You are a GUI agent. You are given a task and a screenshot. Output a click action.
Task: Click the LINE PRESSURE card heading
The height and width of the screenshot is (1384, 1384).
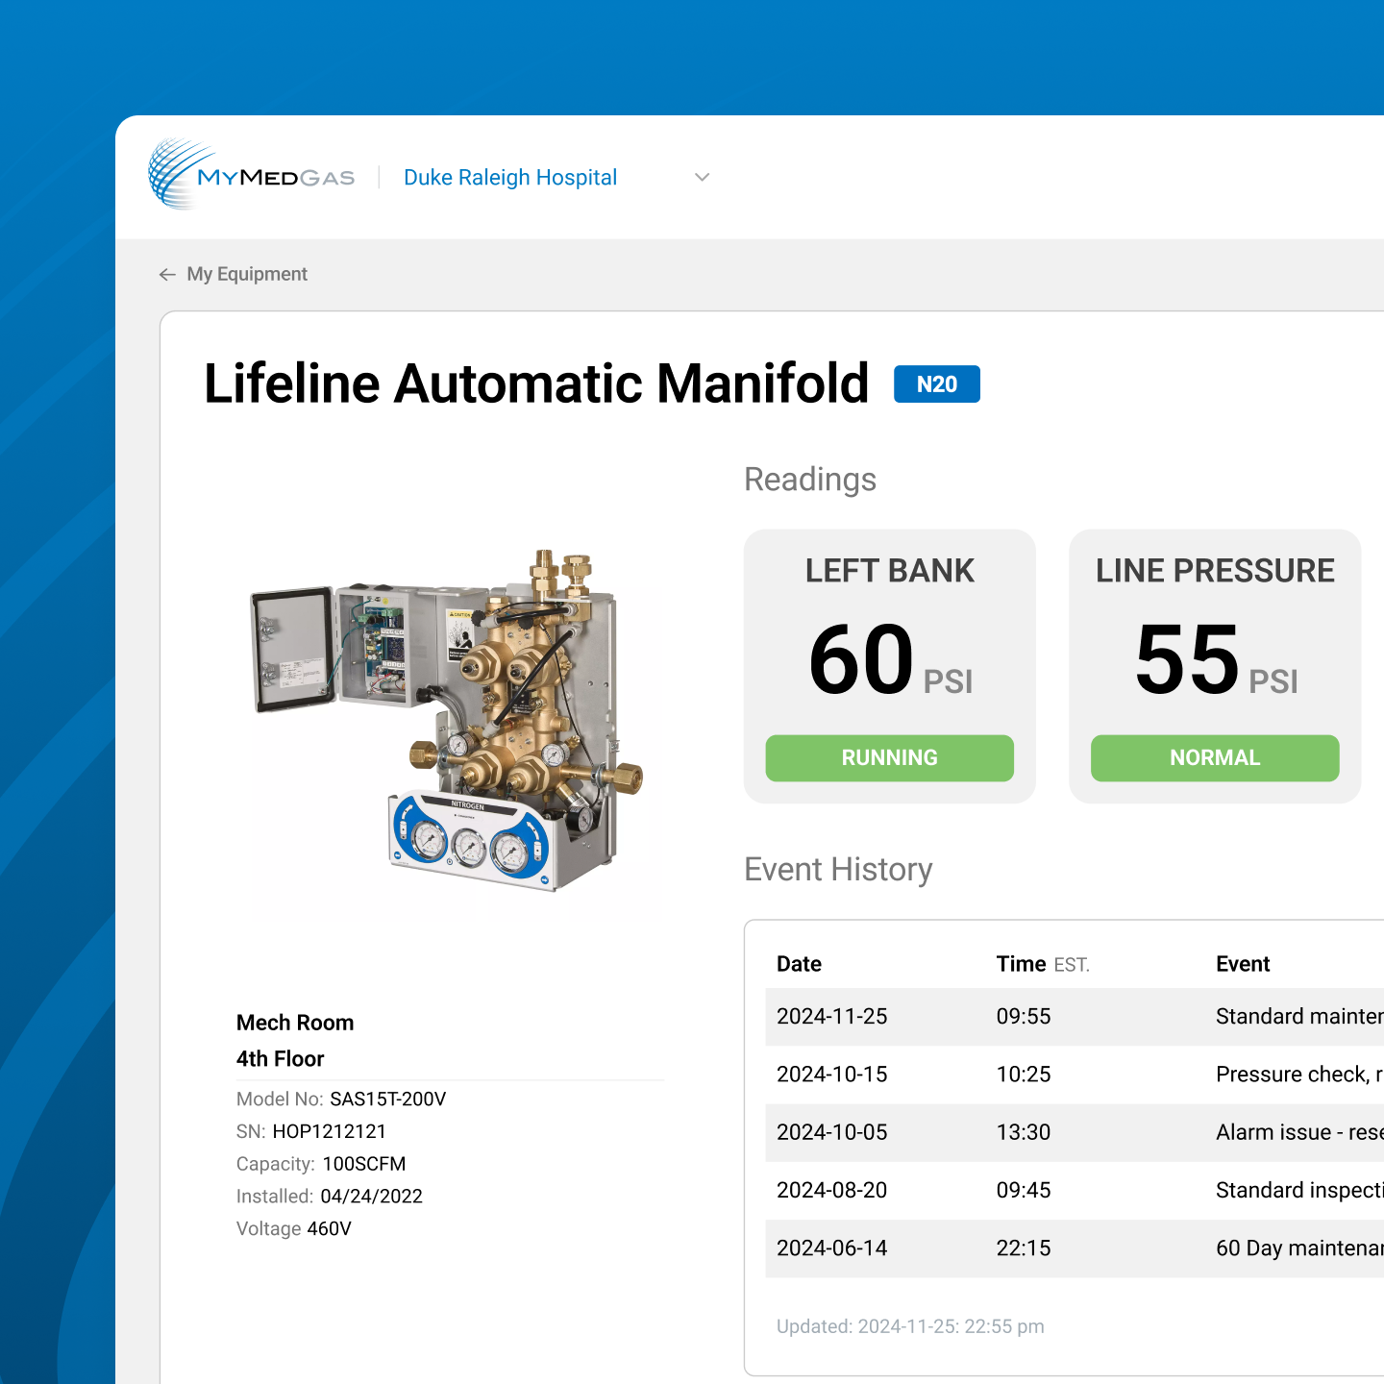(1216, 571)
